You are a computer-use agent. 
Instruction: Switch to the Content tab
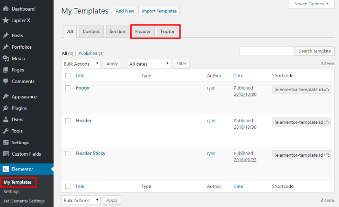tap(91, 32)
